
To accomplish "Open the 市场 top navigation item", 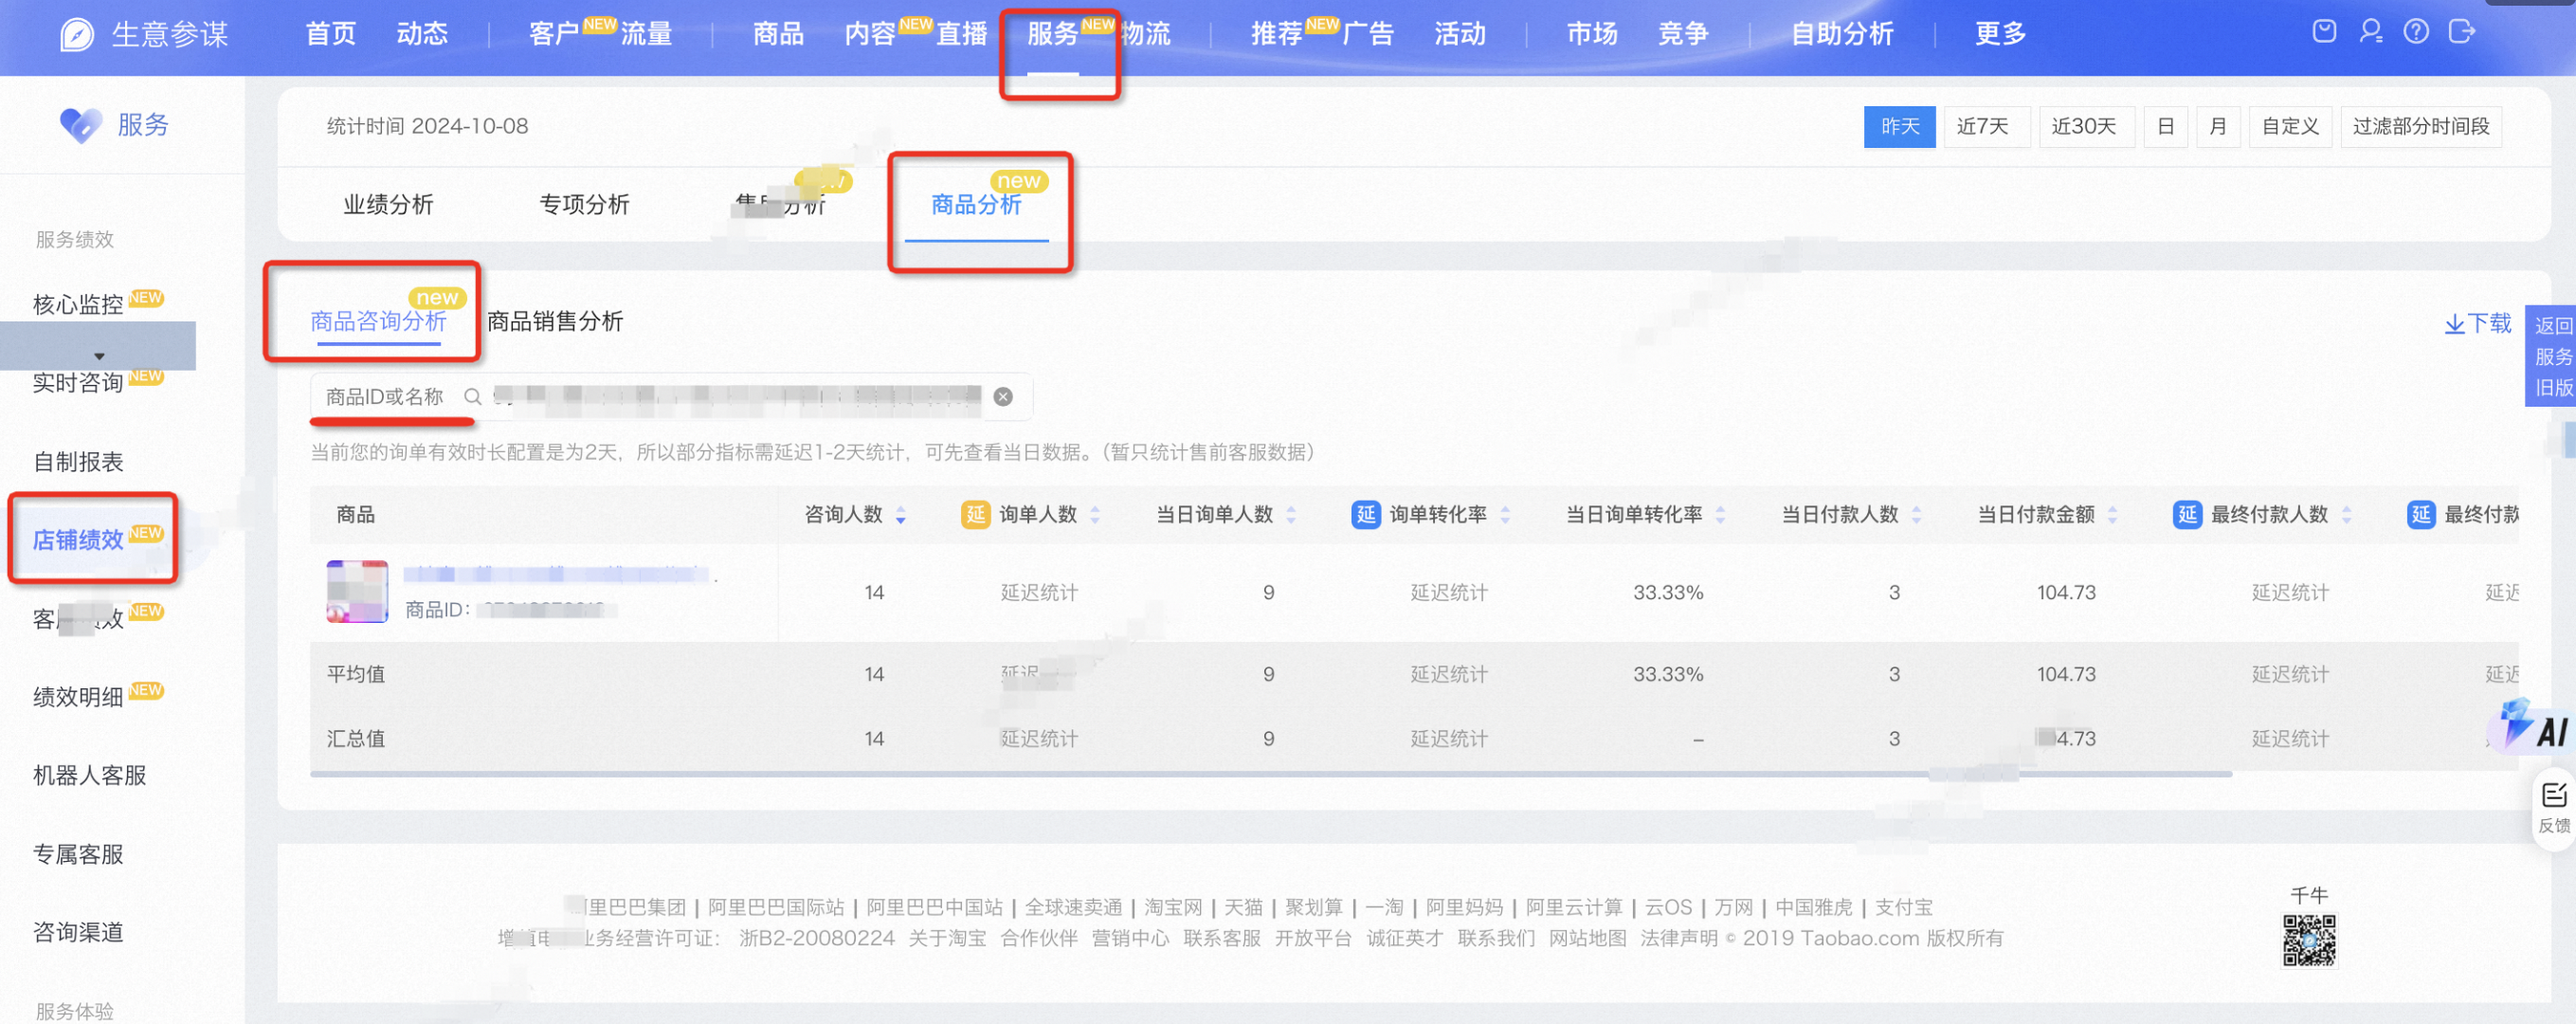I will (x=1592, y=34).
